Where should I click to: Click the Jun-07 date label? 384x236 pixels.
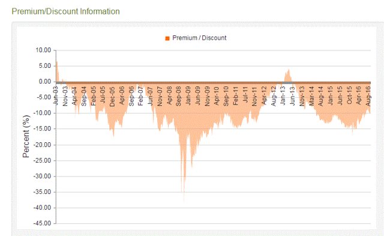coord(150,96)
